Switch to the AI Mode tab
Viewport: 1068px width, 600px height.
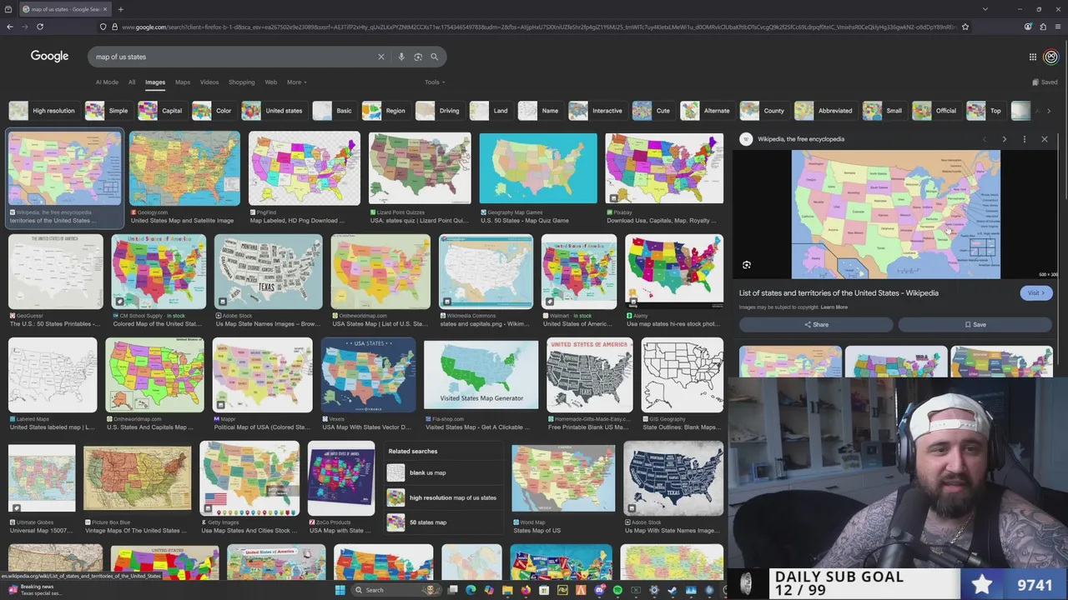[x=107, y=82]
